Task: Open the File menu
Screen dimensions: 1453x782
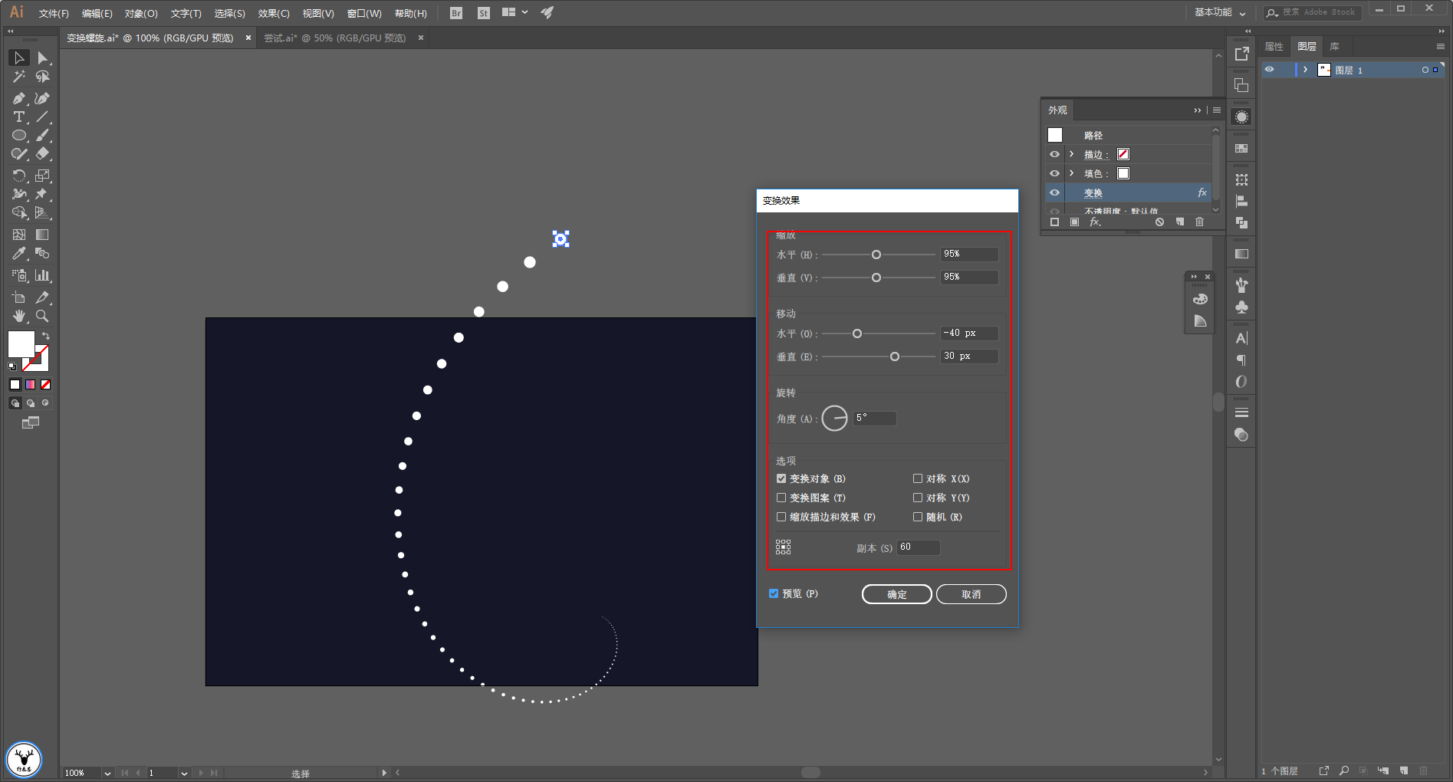Action: [x=54, y=14]
